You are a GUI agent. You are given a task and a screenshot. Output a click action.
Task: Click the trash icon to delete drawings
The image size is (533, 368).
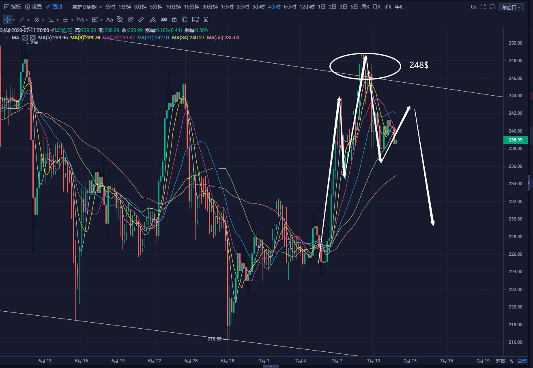[x=206, y=19]
